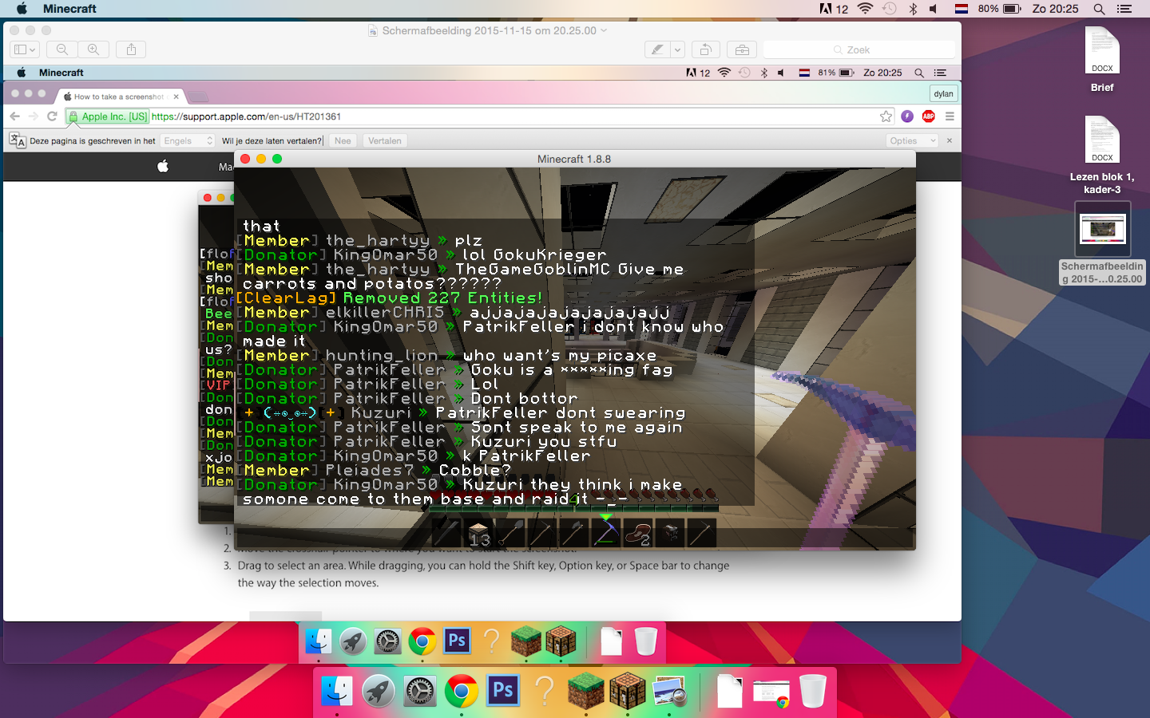Screen dimensions: 1150x718
Task: Select the Schermafbeelding screenshot thumbnail on the desktop
Action: tap(1102, 243)
